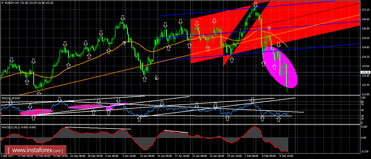
Task: Click the 3 Jan 00:00 time label
Action: tap(112, 156)
